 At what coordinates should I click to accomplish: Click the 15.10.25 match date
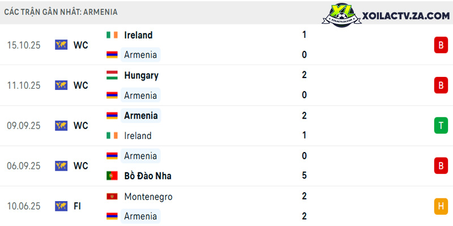click(24, 45)
